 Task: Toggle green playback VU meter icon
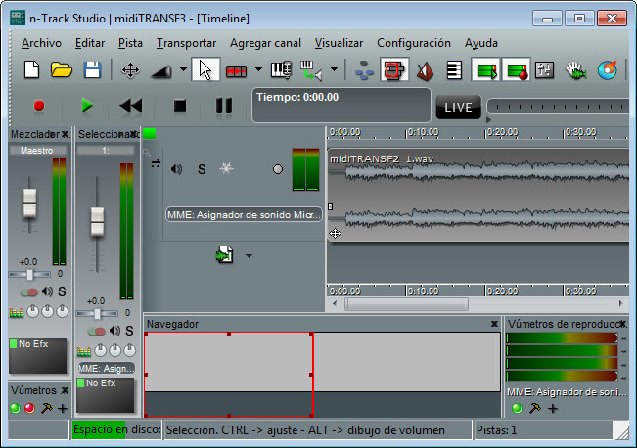click(x=486, y=69)
